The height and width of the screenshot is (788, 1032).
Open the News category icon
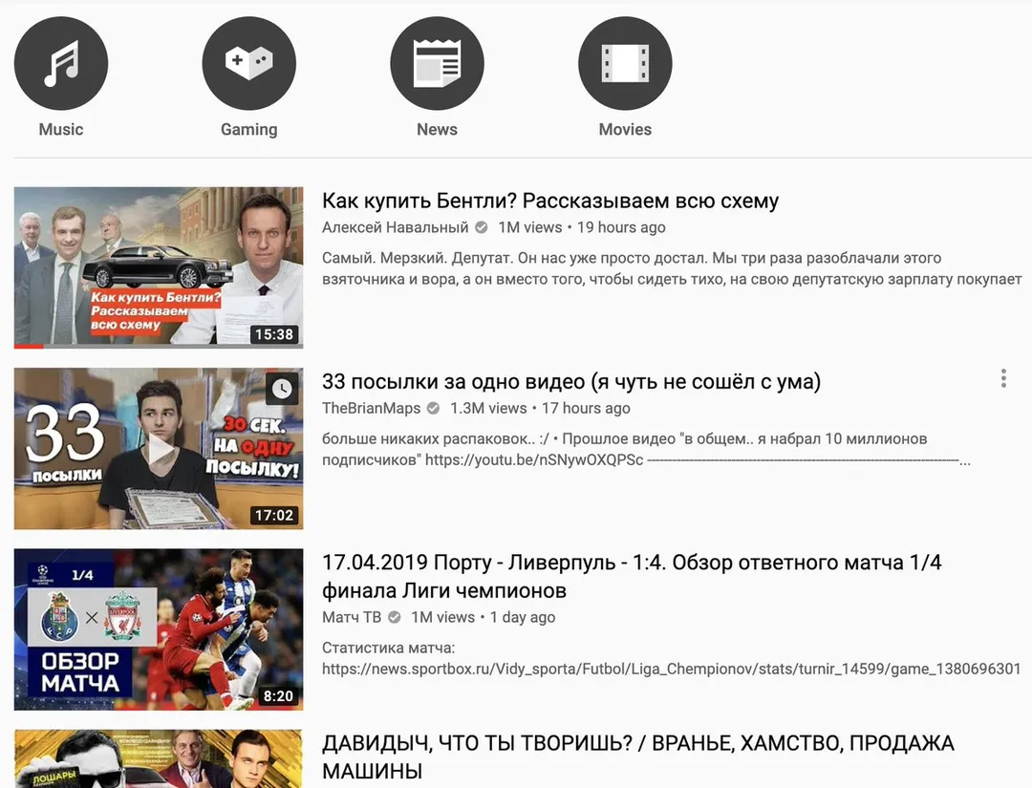(x=437, y=63)
